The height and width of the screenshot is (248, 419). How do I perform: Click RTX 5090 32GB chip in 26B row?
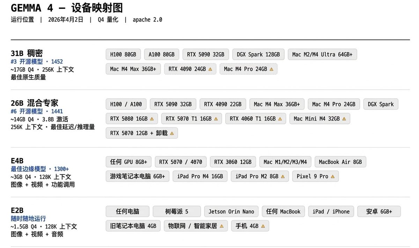173,104
